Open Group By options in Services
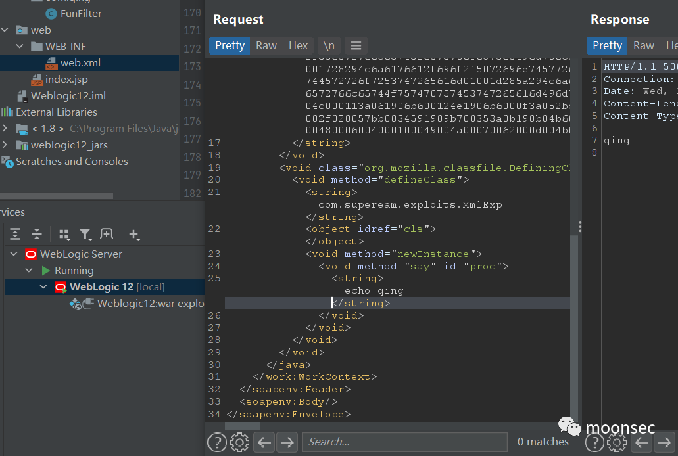 (x=64, y=235)
